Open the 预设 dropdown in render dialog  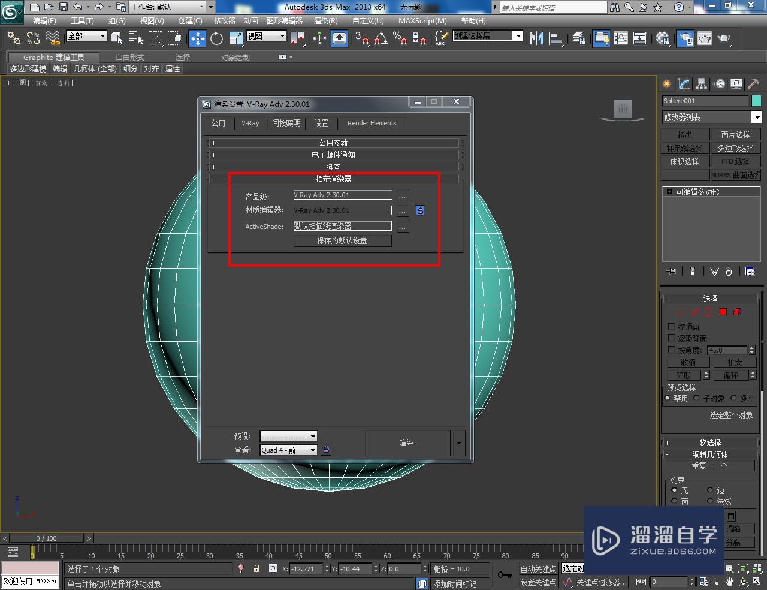(288, 436)
